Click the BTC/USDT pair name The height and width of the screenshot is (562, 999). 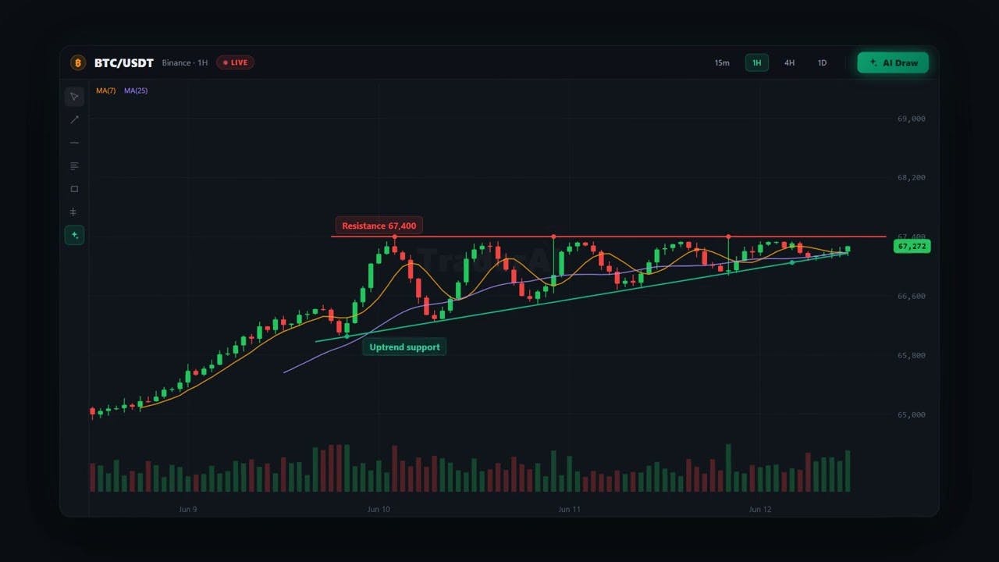[x=124, y=62]
